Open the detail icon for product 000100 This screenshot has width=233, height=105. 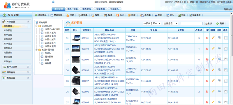pos(219,48)
